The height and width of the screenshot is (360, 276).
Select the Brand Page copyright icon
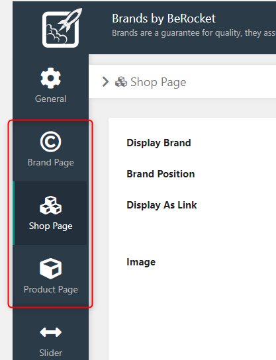(x=51, y=142)
